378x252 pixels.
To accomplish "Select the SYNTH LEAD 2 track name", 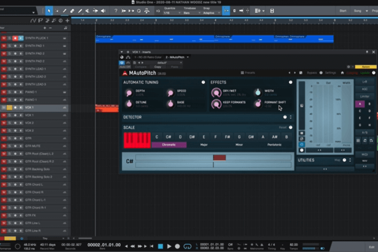I will [36, 77].
